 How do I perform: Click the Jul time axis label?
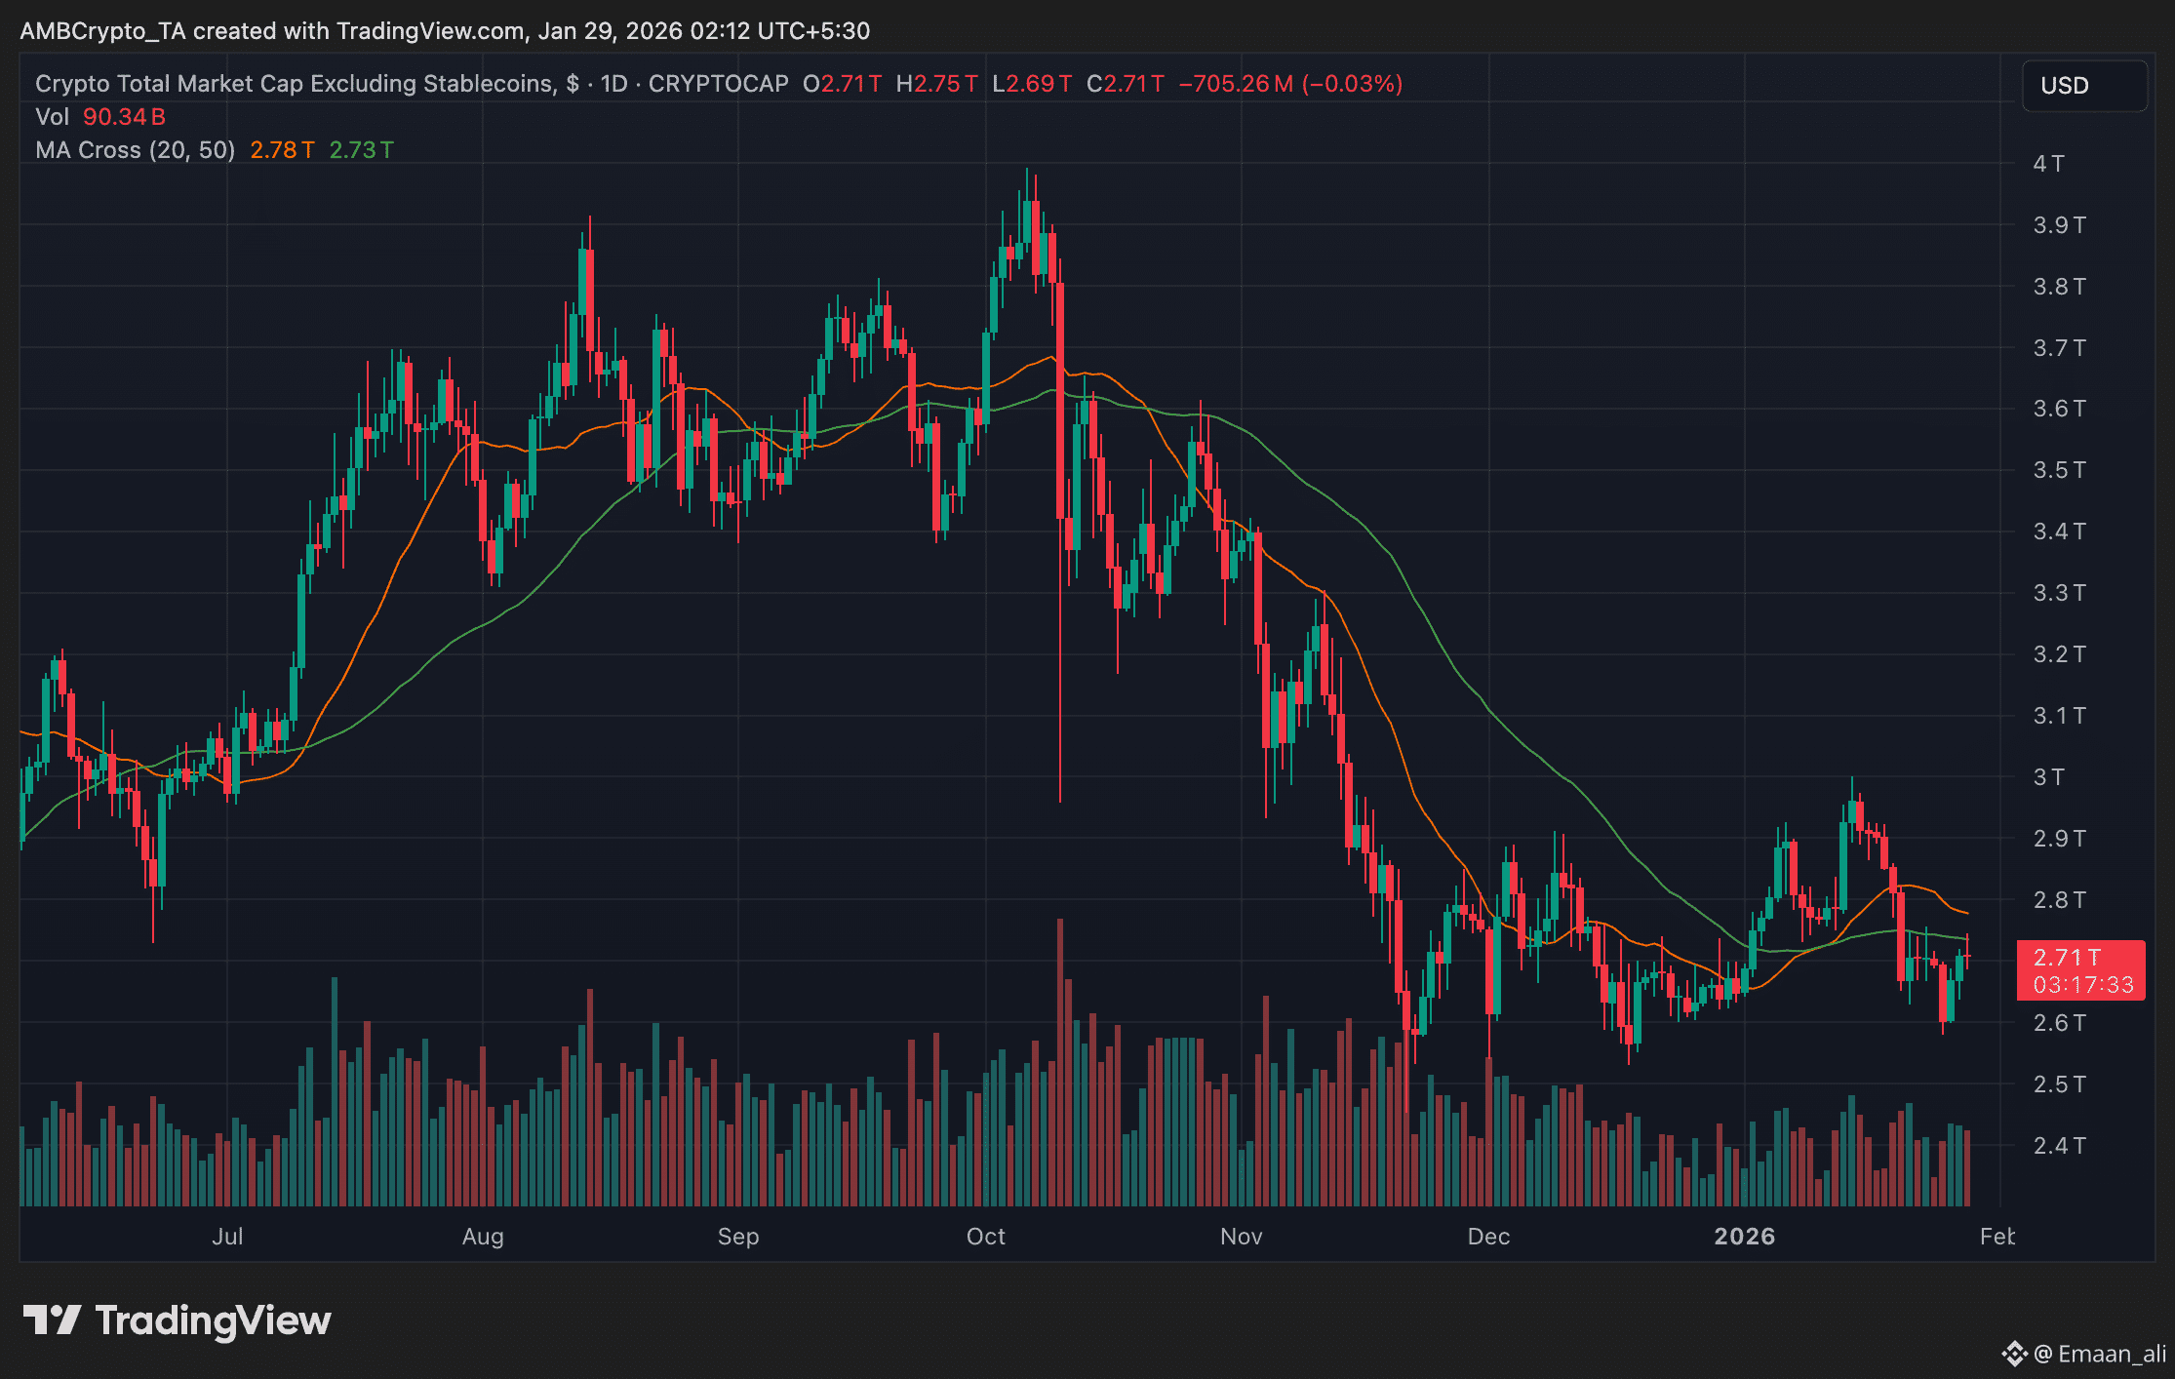tap(227, 1237)
